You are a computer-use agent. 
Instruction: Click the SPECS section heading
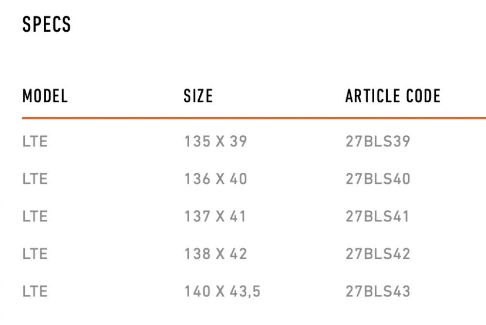[47, 24]
